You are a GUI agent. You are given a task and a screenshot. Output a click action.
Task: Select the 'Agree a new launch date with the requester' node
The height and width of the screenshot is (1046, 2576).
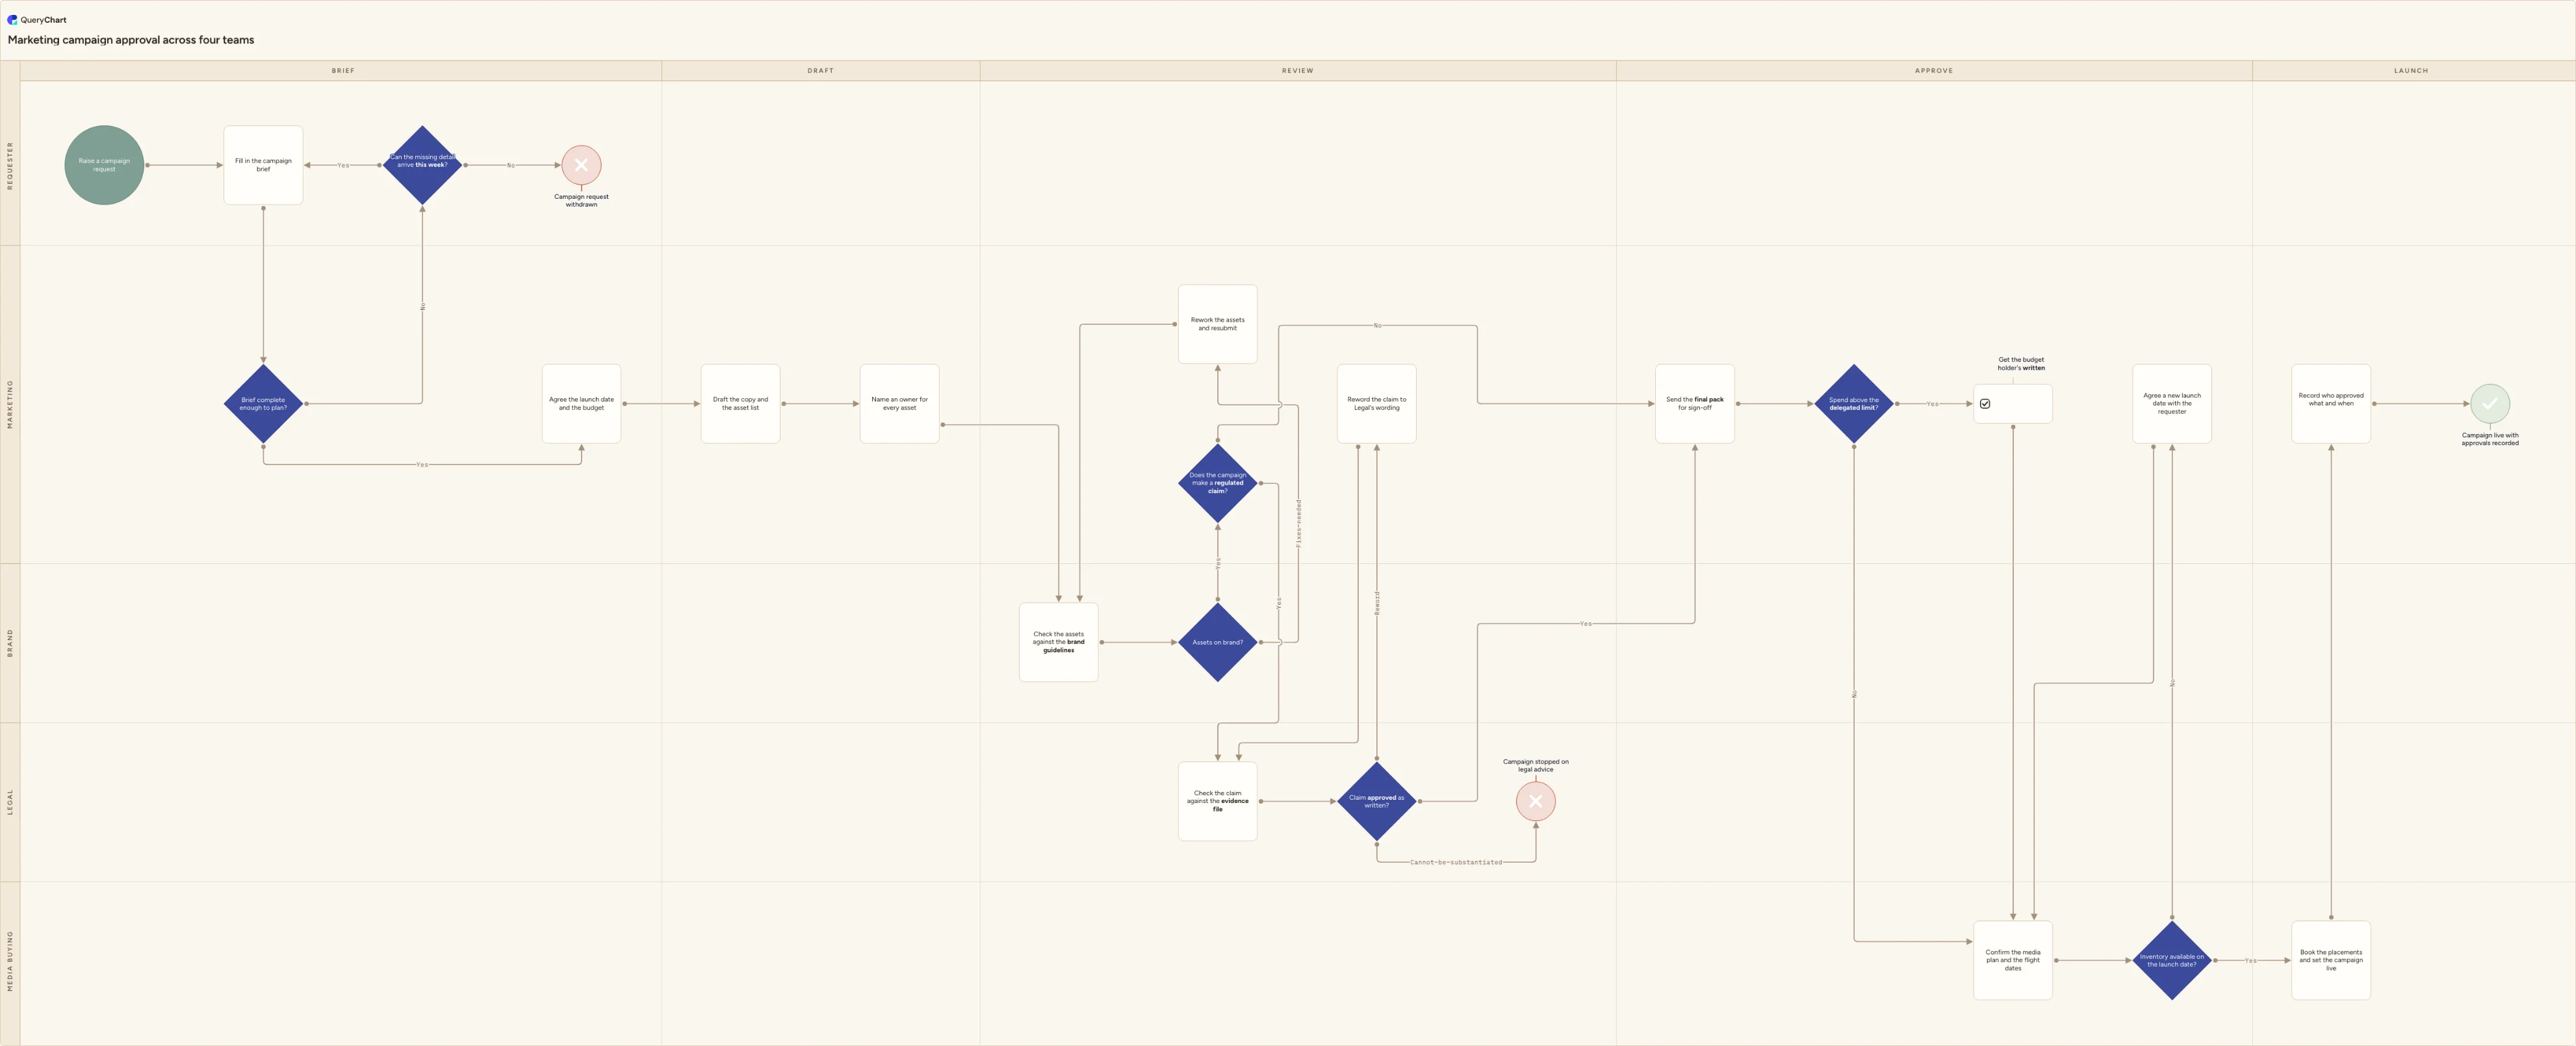click(2171, 404)
